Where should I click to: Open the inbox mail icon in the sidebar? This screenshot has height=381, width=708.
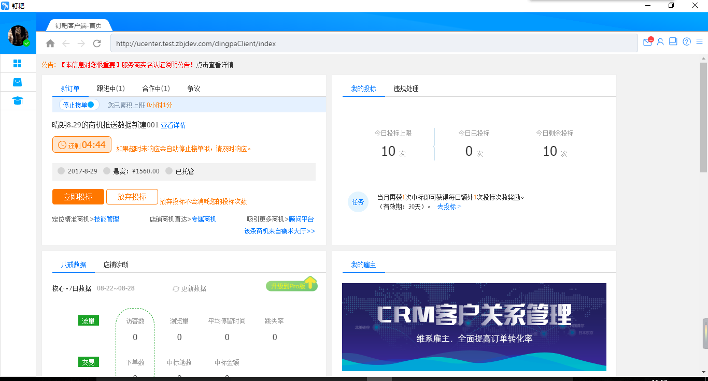point(18,82)
